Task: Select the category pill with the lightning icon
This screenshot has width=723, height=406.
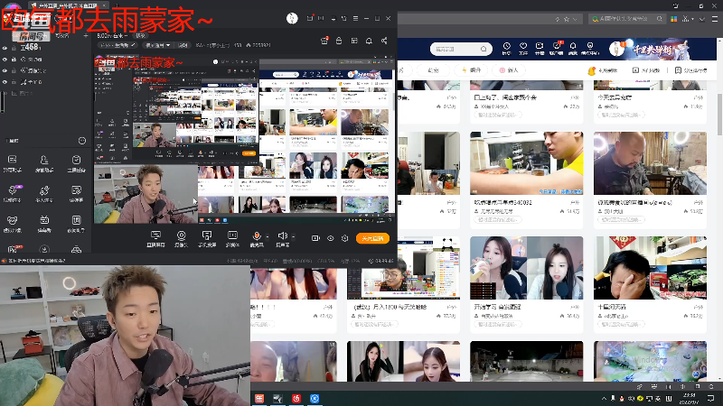Action: 472,70
